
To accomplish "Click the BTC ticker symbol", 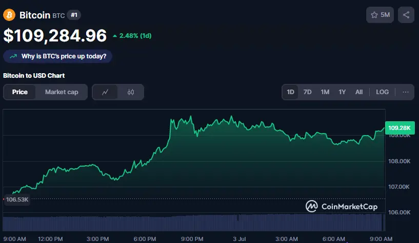I will coord(58,16).
